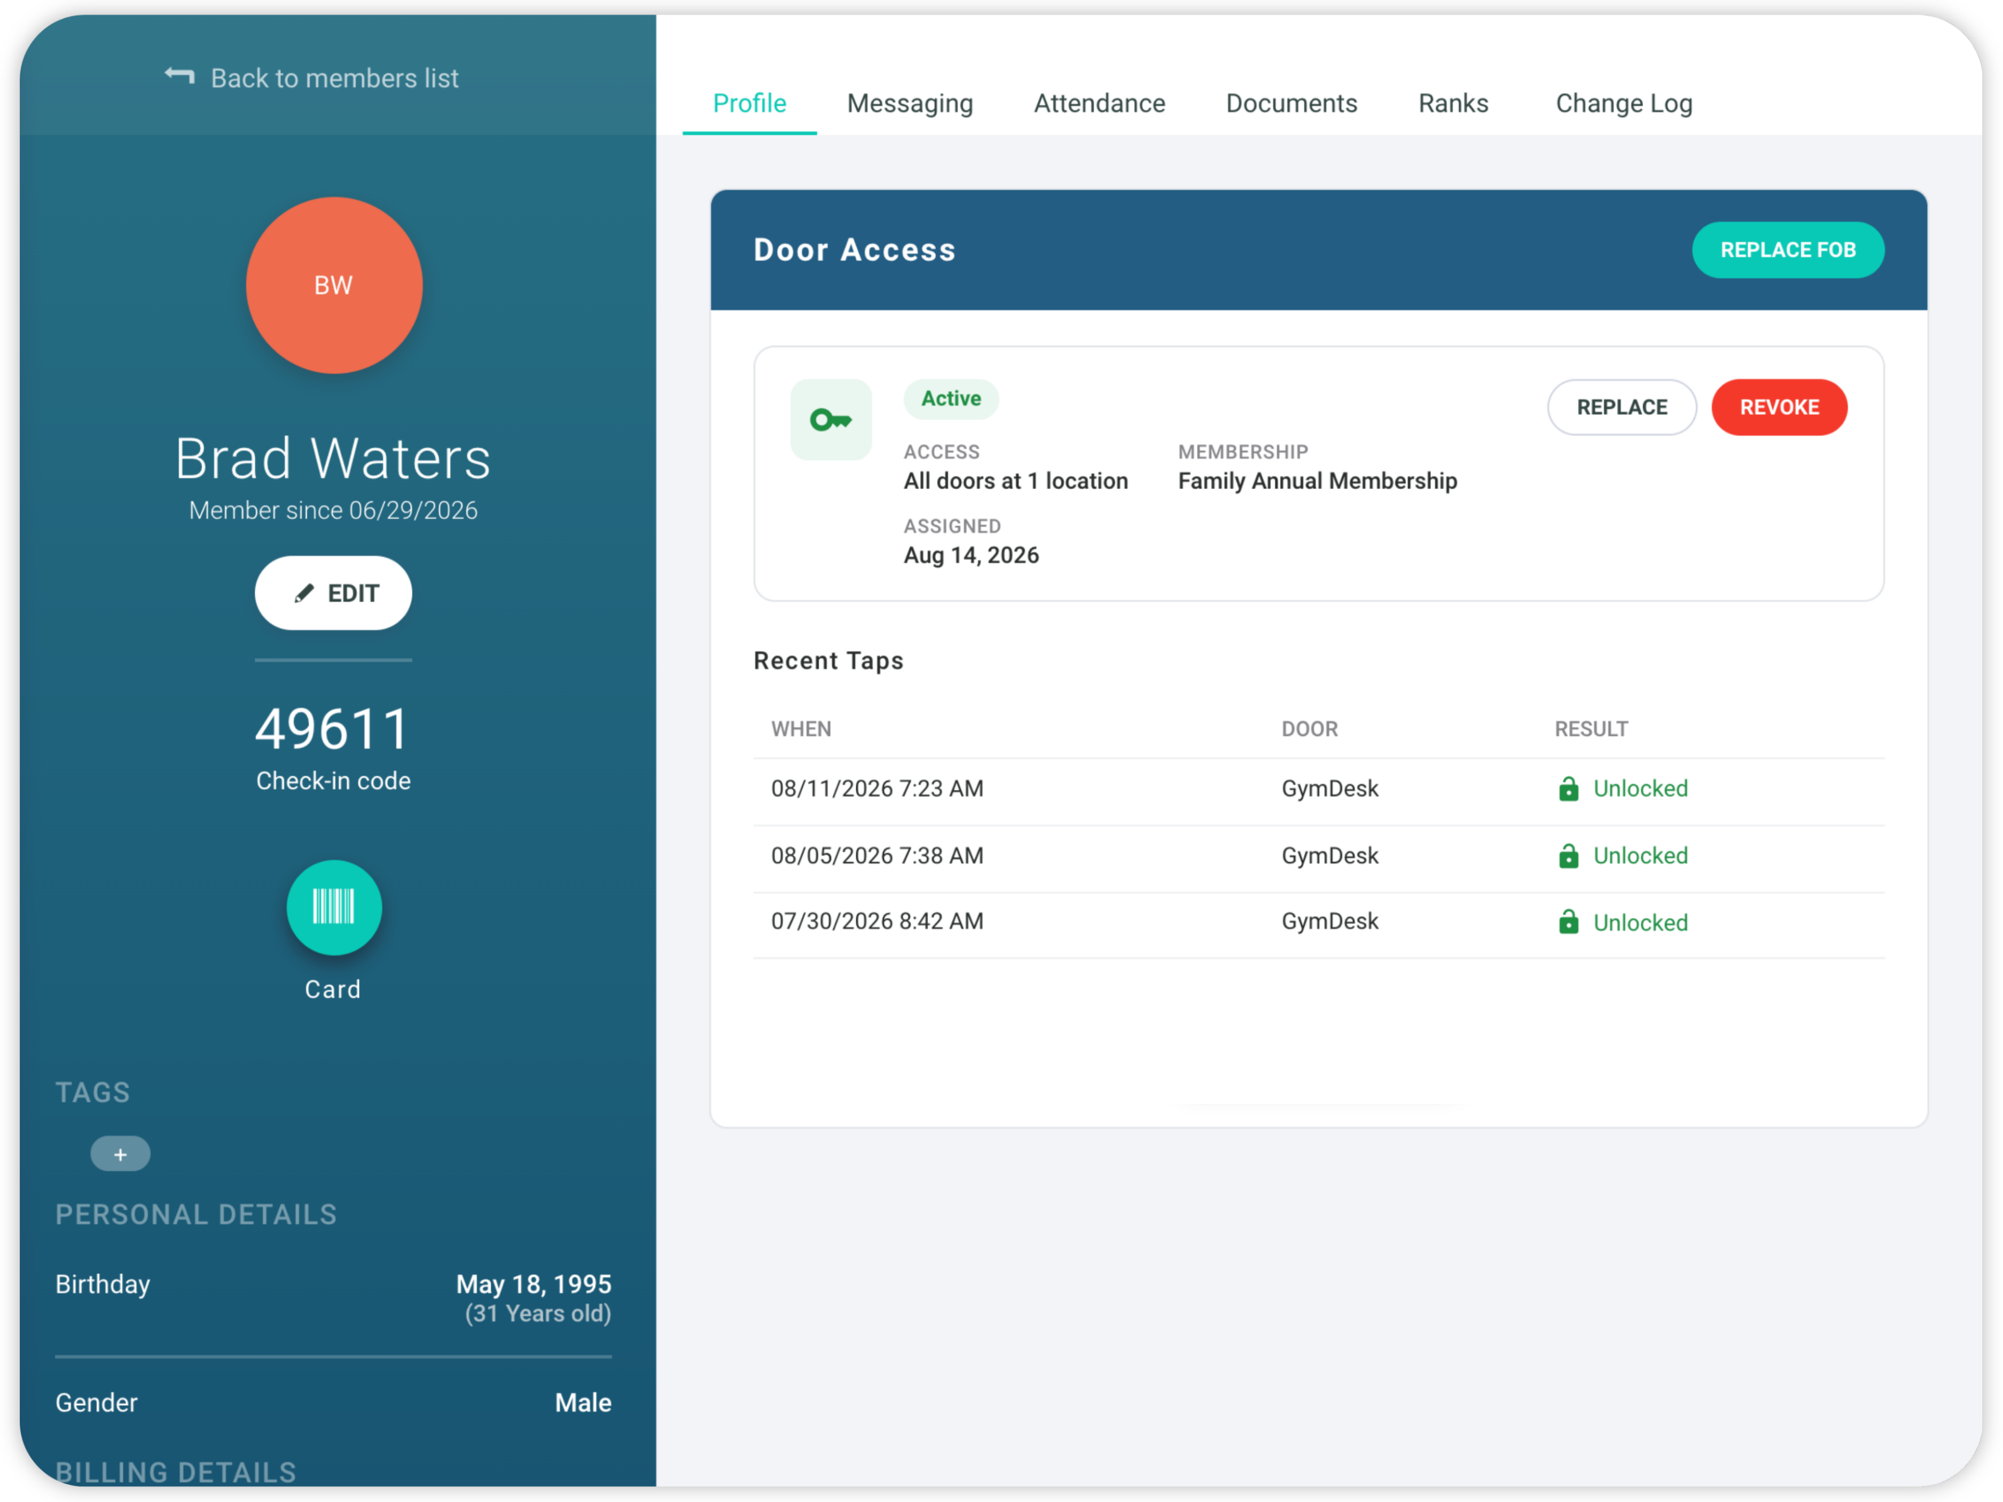The image size is (2003, 1502).
Task: Edit Brad Waters' profile
Action: [x=333, y=593]
